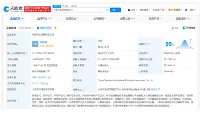Viewport: 202px width, 113px height.
Task: Click the 存续 registration status value
Action: point(100,41)
